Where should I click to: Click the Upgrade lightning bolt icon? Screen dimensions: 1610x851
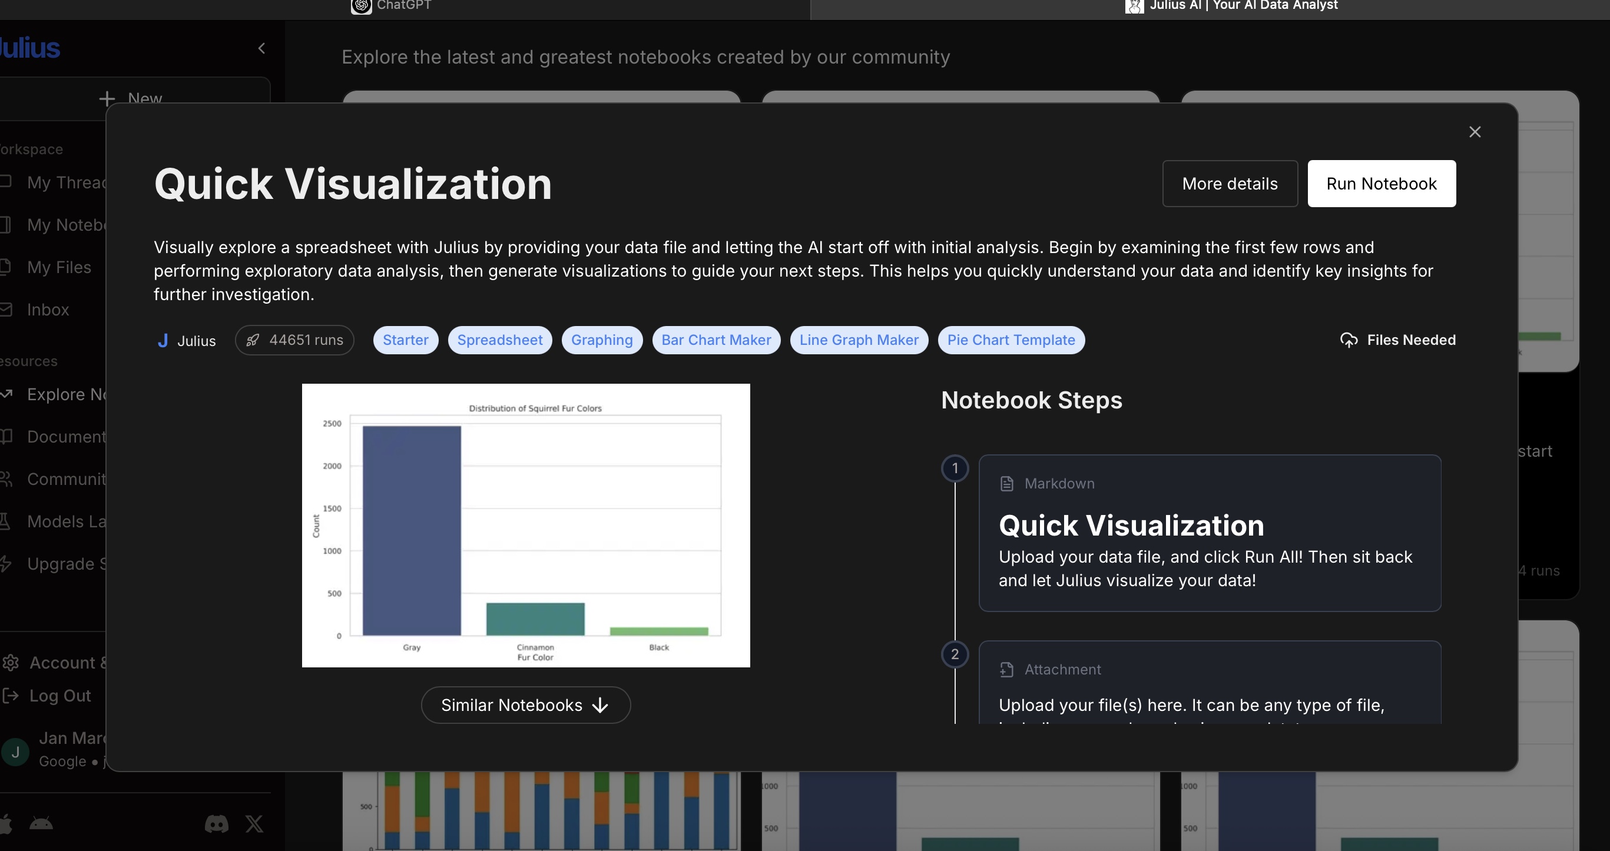coord(6,564)
